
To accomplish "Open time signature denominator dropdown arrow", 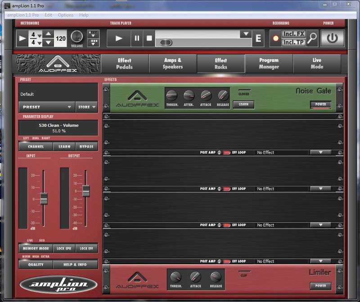I will tap(40, 43).
